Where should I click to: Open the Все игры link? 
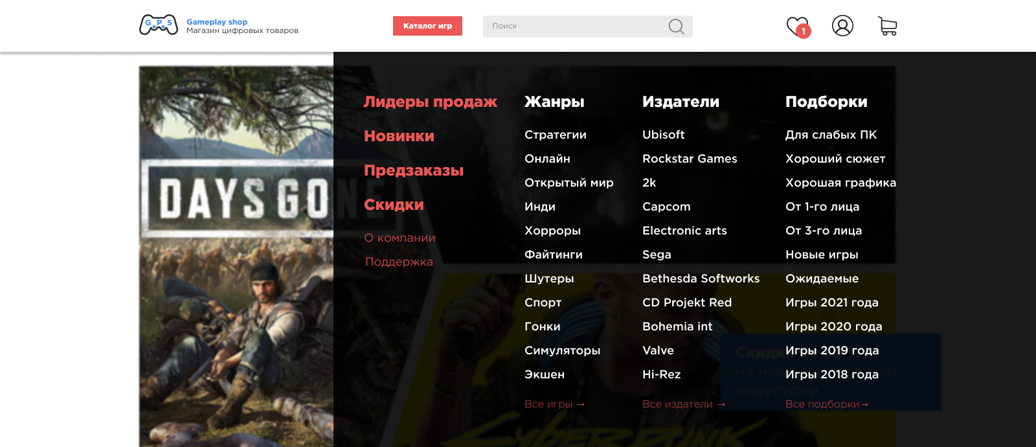(x=555, y=404)
